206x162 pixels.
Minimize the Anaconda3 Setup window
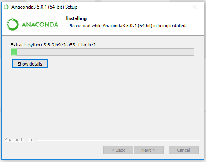click(158, 7)
